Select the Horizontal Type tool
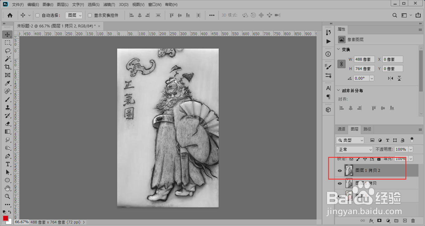 coord(7,164)
